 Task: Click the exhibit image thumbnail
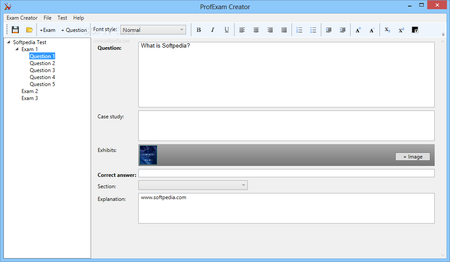click(148, 155)
